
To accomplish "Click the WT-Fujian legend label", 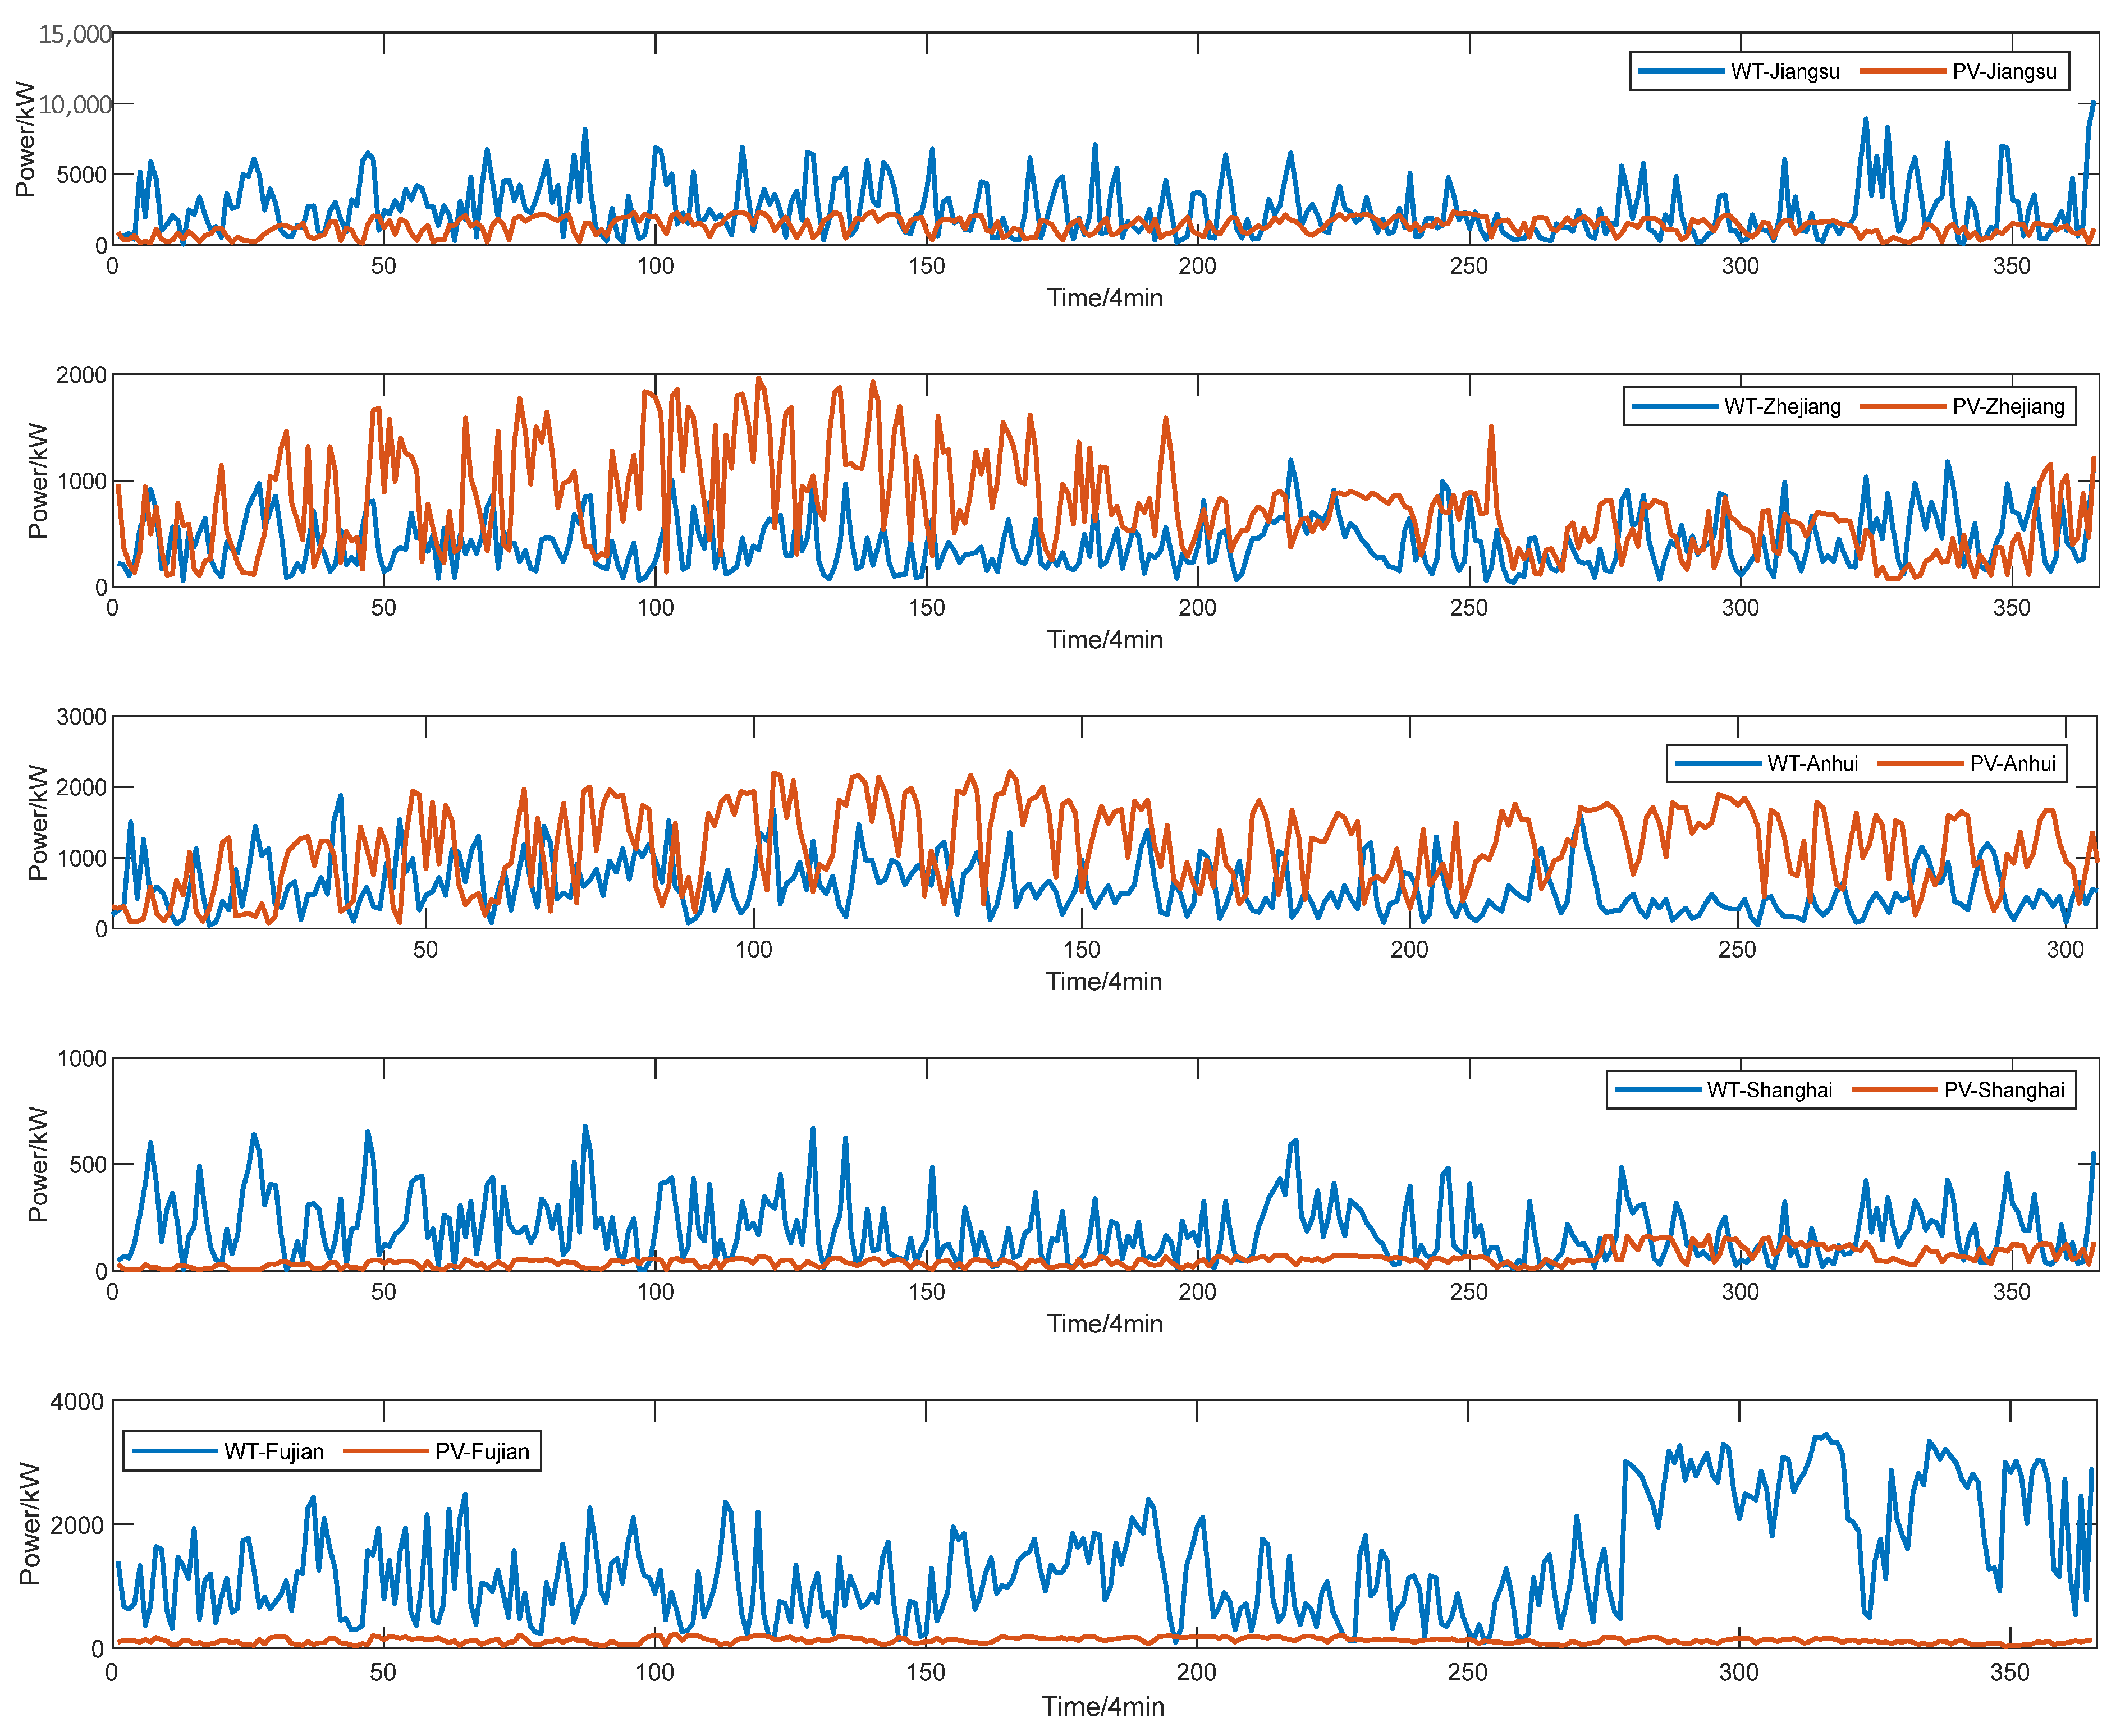I will pos(274,1452).
